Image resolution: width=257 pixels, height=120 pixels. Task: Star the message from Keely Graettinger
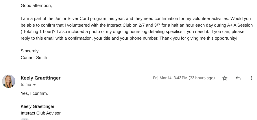(x=225, y=78)
